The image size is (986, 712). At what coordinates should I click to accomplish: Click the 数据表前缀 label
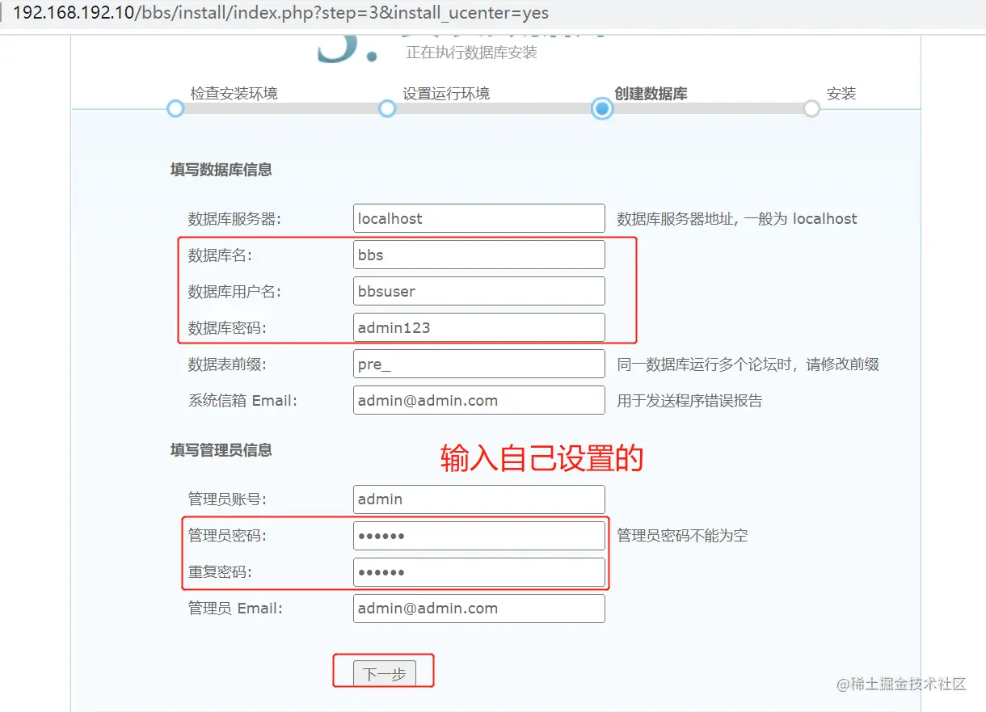(227, 364)
